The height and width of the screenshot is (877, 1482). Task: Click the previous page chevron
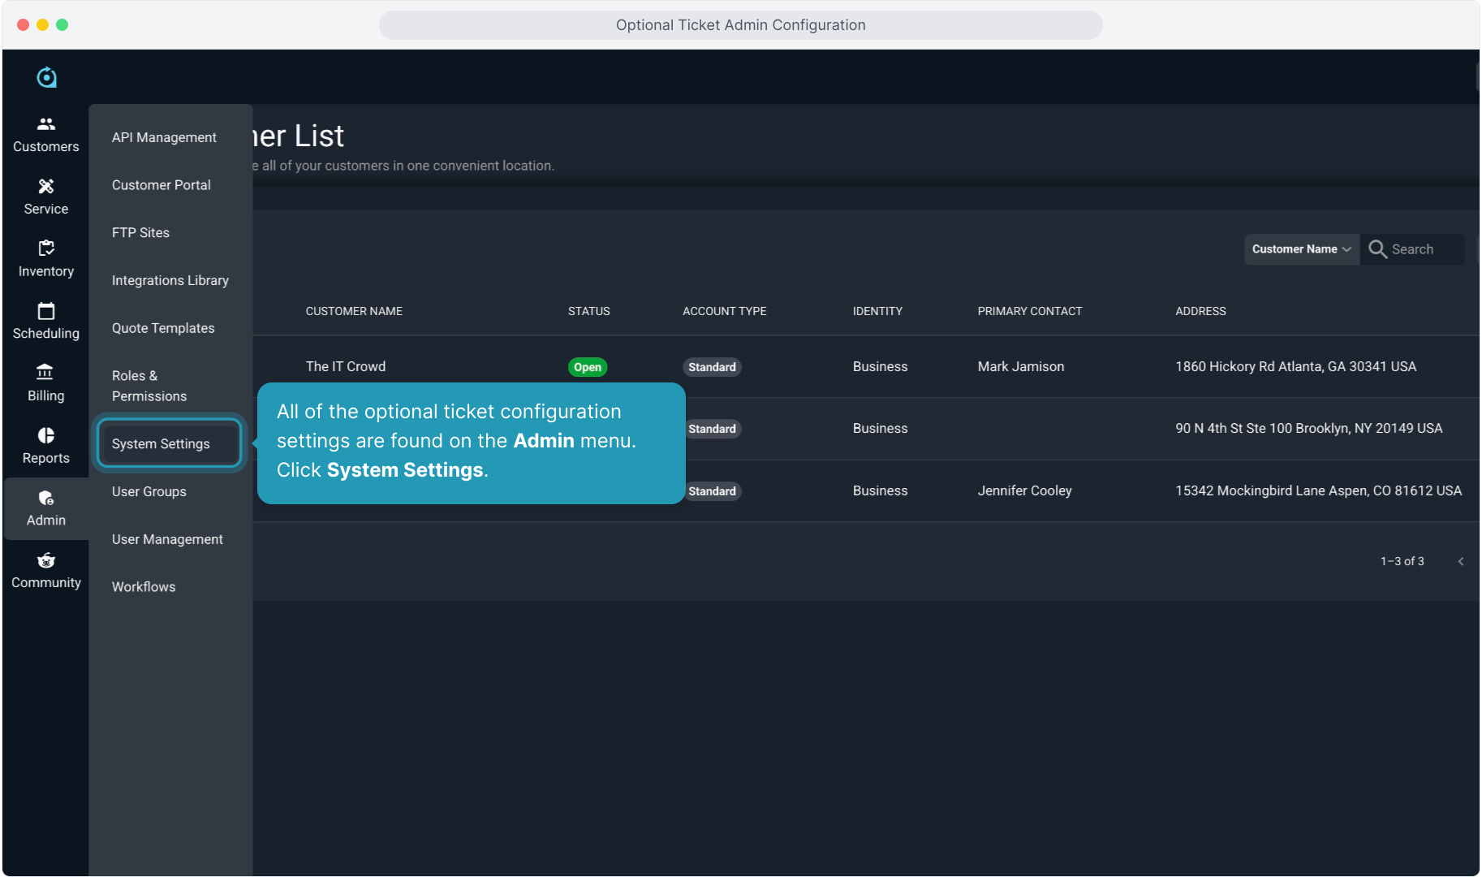coord(1461,561)
